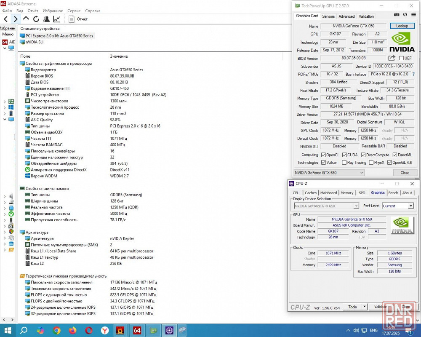Open the Сервис menu in AIDA64
The width and height of the screenshot is (421, 337).
point(74,11)
